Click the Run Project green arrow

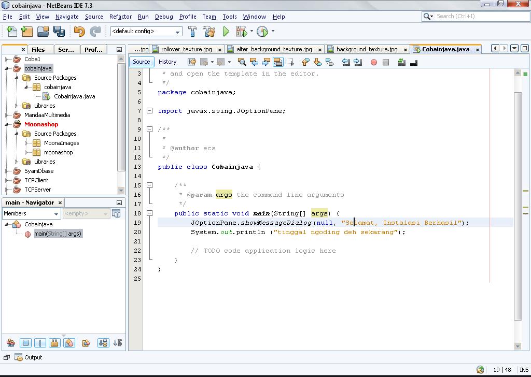226,32
